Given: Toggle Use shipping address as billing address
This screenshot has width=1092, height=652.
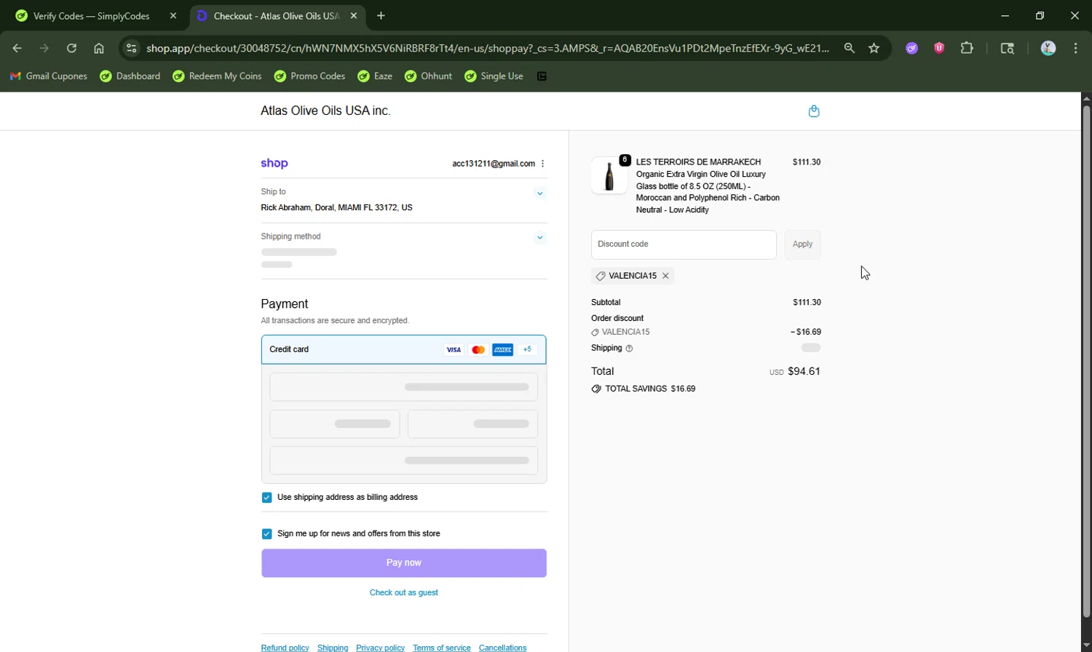Looking at the screenshot, I should (x=266, y=498).
